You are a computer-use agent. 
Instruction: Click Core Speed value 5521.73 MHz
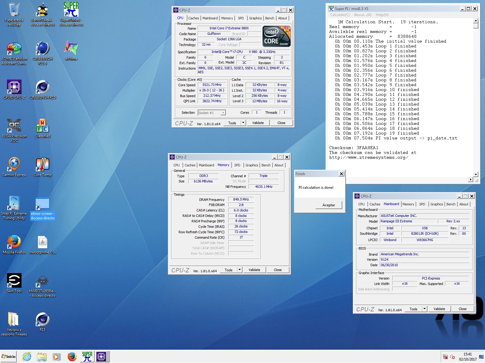click(212, 85)
